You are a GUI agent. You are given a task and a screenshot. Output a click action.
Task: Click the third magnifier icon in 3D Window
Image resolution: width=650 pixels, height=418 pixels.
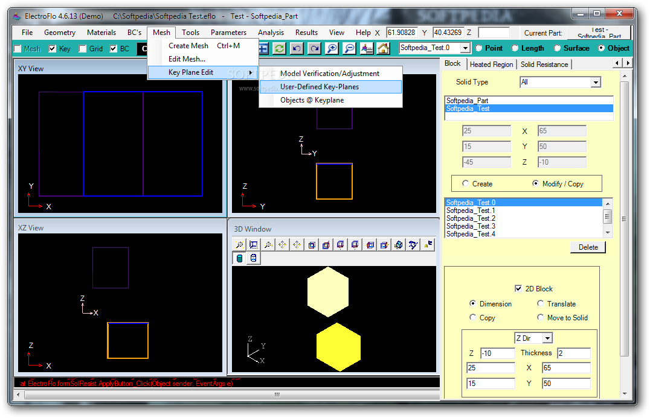pos(268,245)
